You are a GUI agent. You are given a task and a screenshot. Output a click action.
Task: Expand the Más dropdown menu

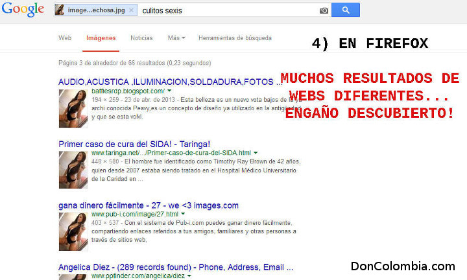pos(176,38)
